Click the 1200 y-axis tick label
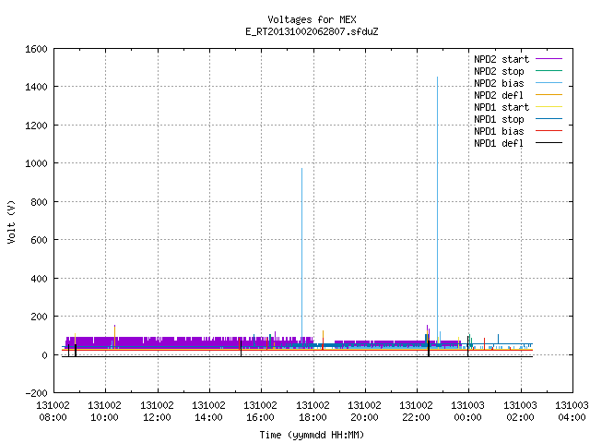The height and width of the screenshot is (443, 590). tap(36, 126)
